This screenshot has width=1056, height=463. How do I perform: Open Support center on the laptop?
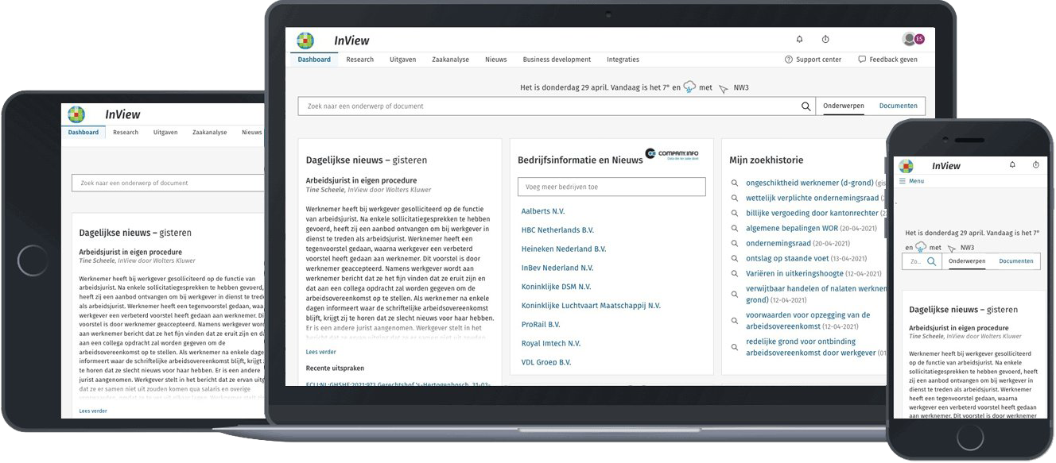pyautogui.click(x=813, y=60)
